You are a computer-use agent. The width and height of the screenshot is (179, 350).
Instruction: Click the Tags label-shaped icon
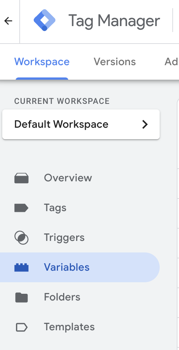(22, 208)
